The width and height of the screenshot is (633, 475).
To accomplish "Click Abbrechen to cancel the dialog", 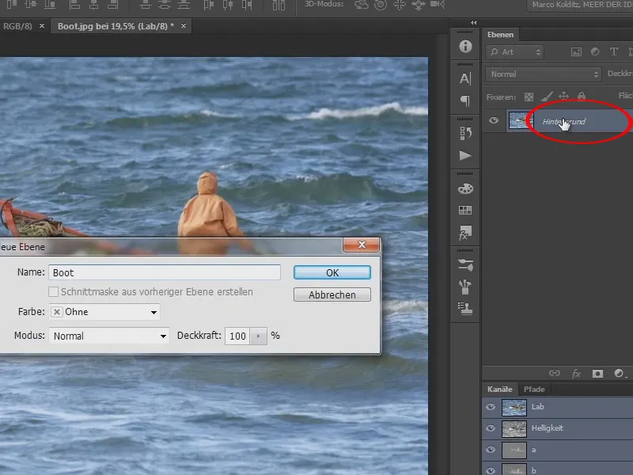I will click(332, 294).
